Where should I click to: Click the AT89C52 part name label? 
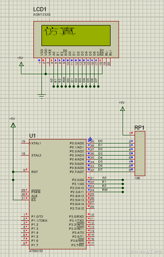(x=36, y=251)
